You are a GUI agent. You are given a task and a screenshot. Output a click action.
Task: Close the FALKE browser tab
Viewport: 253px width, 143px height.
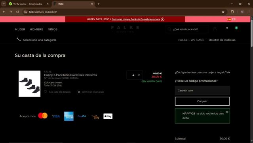tap(92, 4)
